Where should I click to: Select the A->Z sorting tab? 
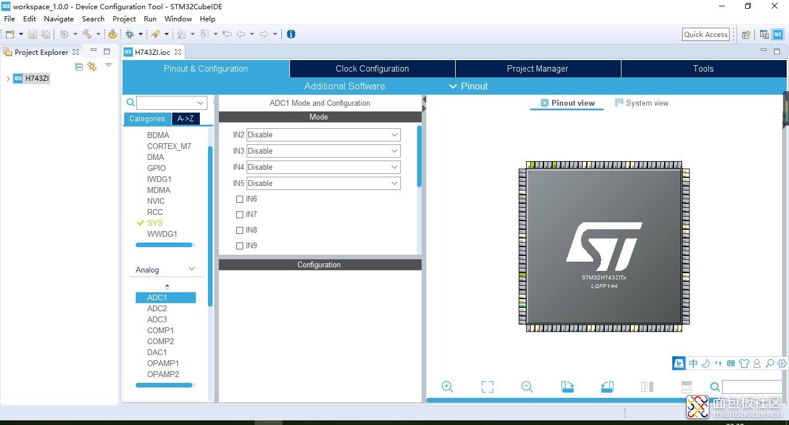(x=185, y=118)
